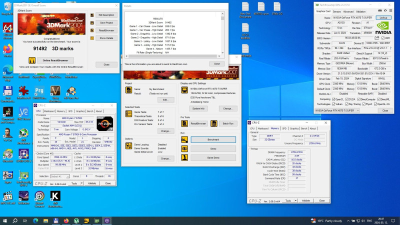Toggle the DirectML checkbox in GPU-Z
Image resolution: width=400 pixels, height=225 pixels.
coord(379,99)
